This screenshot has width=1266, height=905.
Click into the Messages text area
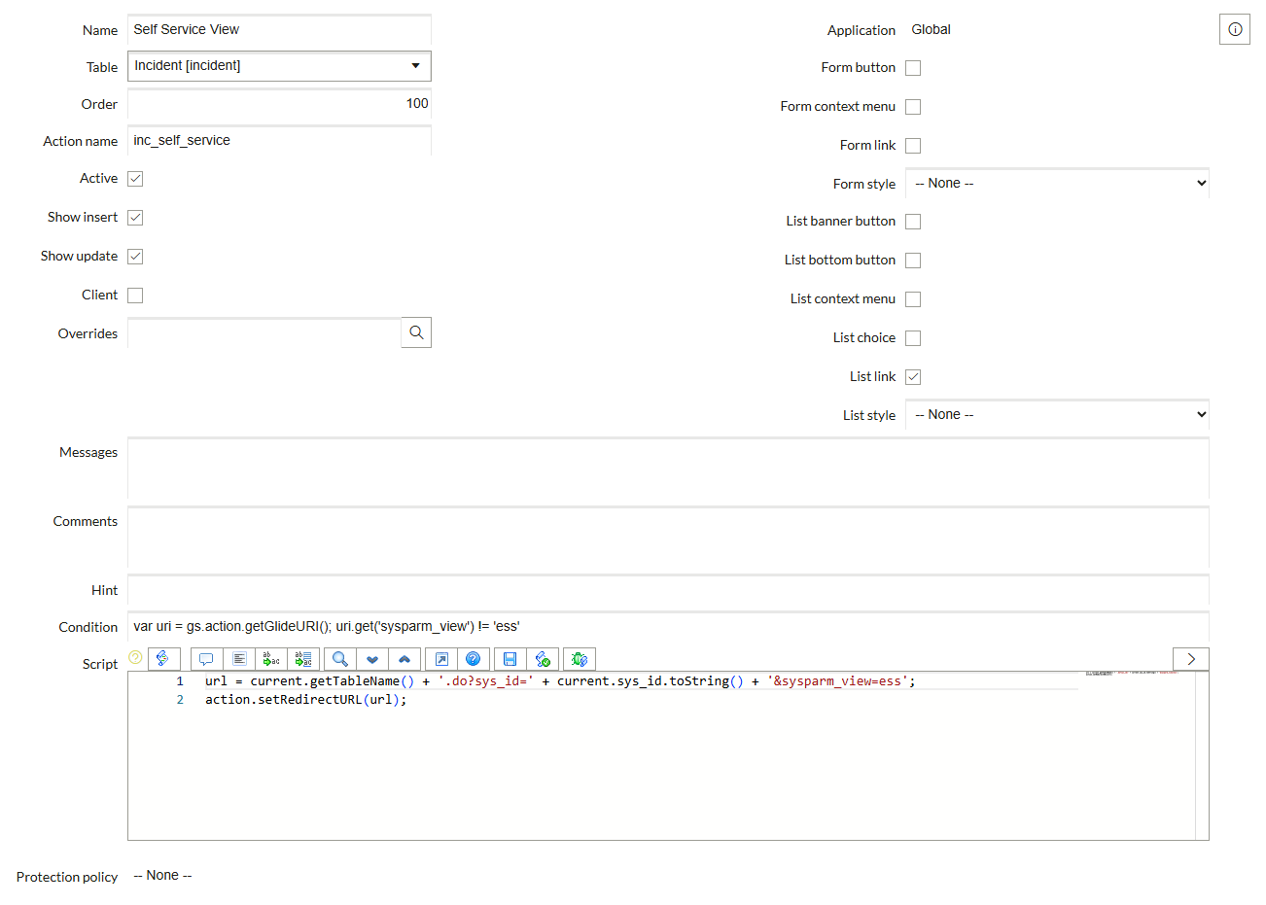pos(668,468)
